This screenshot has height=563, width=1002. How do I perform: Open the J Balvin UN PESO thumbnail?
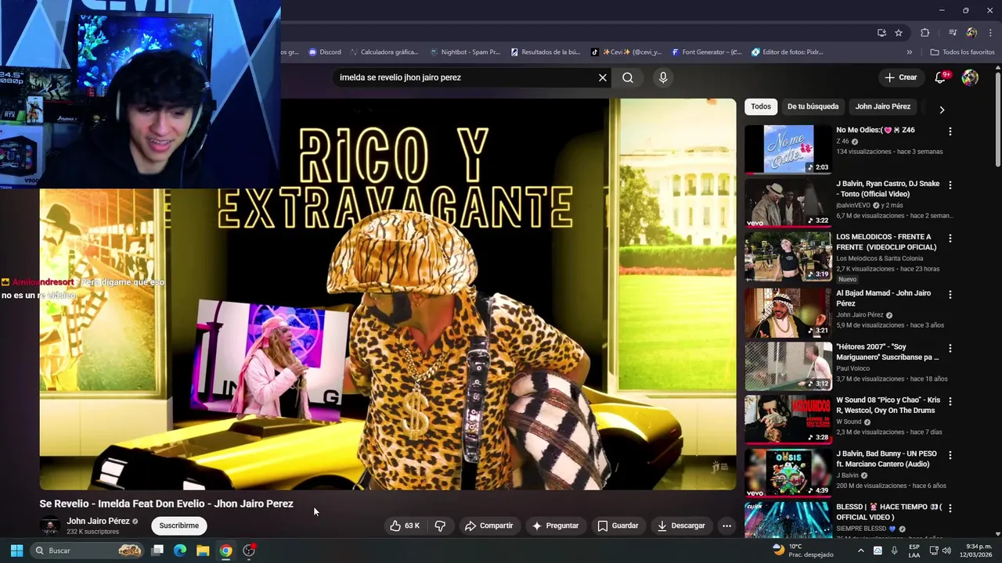pyautogui.click(x=788, y=472)
